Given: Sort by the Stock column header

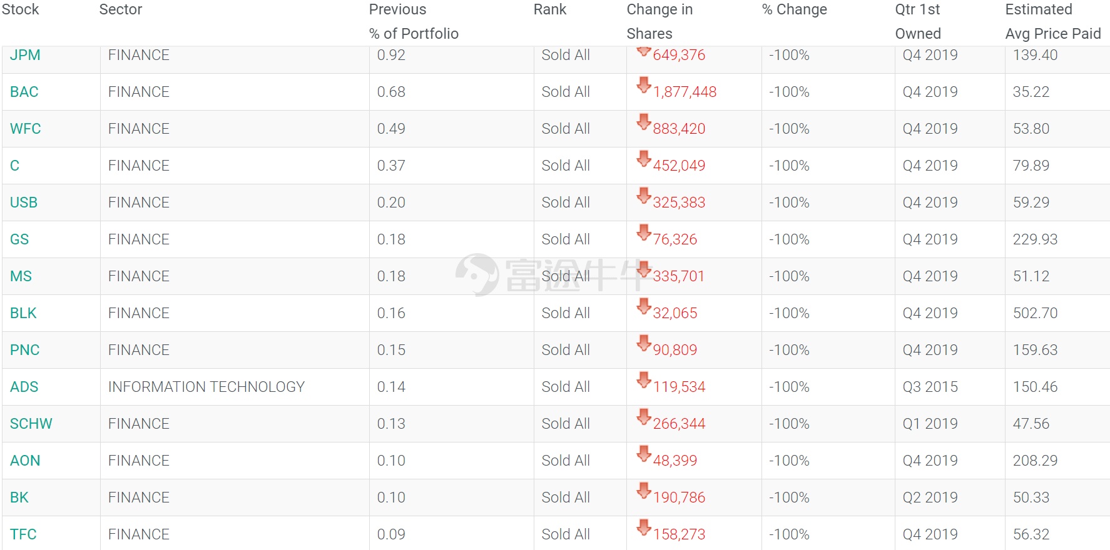Looking at the screenshot, I should point(21,9).
